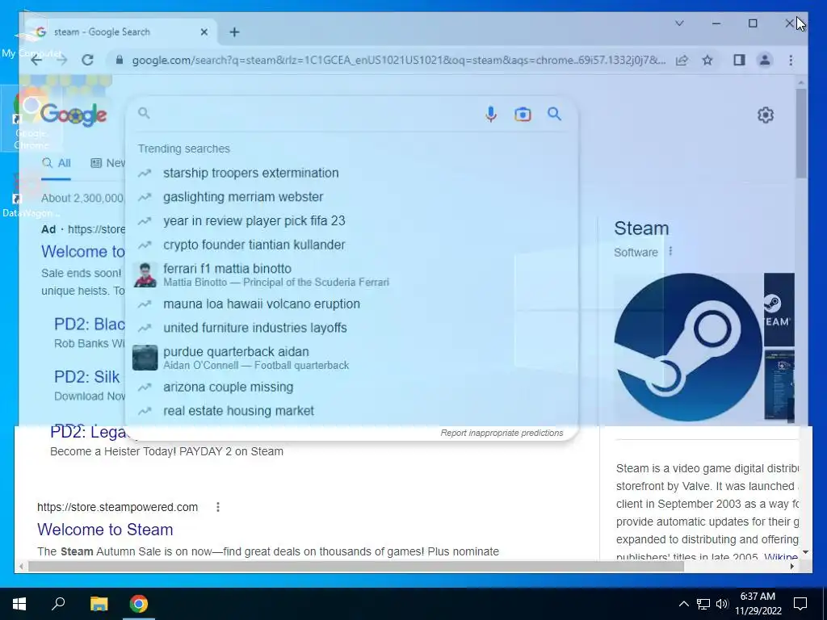The image size is (827, 620).
Task: Open Google Lens image search icon
Action: [x=523, y=115]
